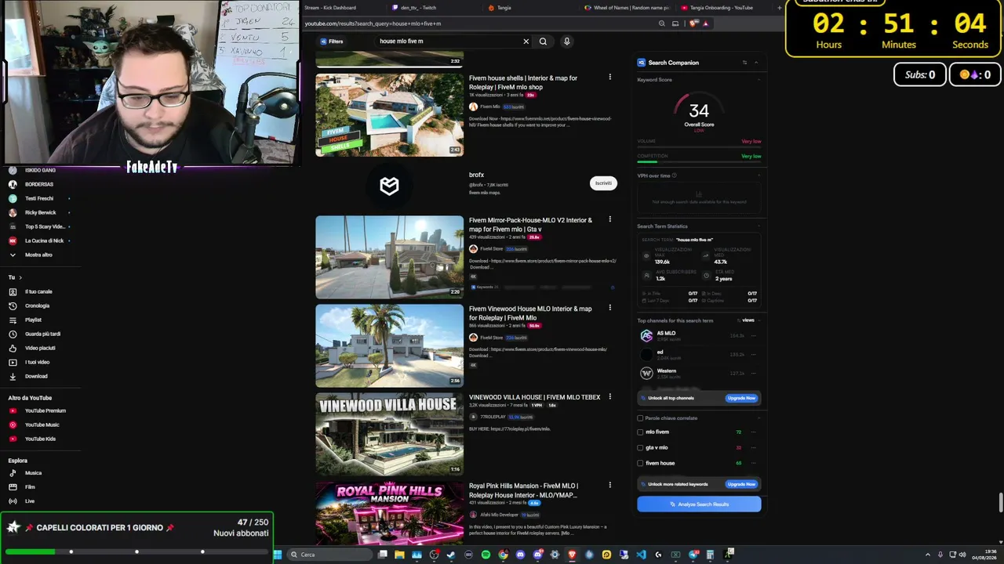1004x564 pixels.
Task: Click the YouTube search magnifier icon
Action: pyautogui.click(x=543, y=42)
